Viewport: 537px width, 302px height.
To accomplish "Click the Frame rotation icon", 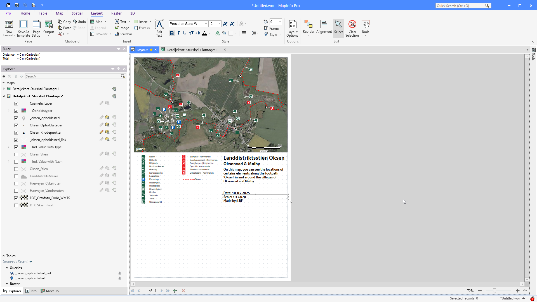I will (266, 22).
